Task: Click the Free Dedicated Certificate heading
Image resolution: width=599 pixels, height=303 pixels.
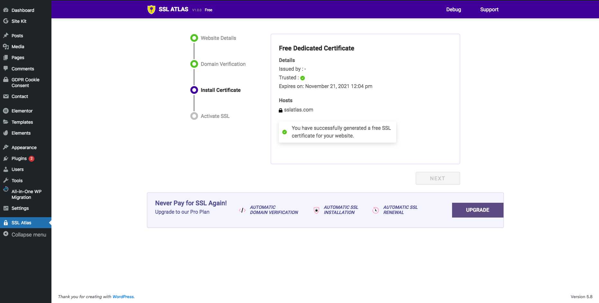Action: [x=317, y=48]
